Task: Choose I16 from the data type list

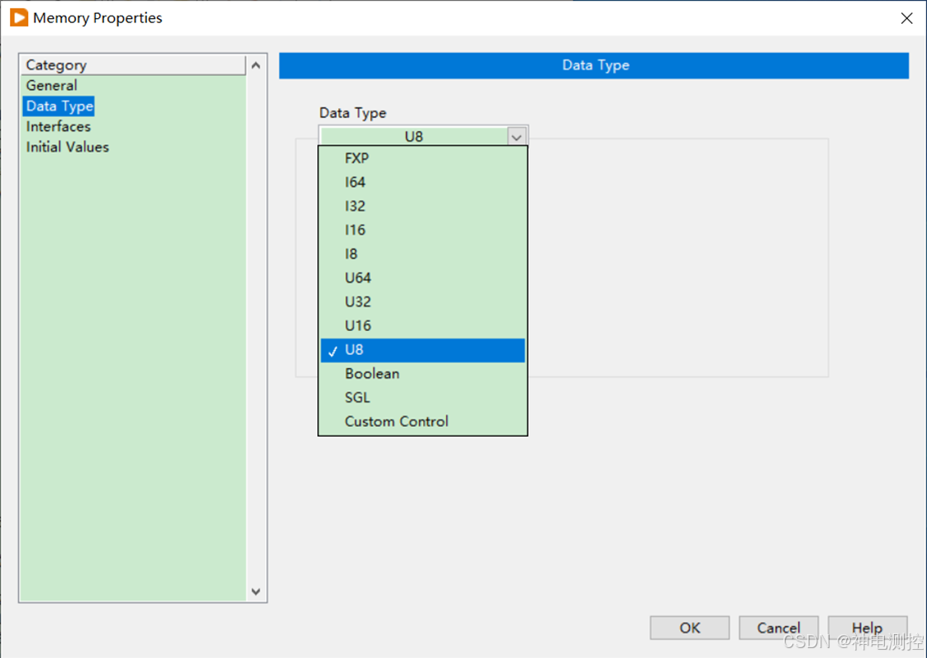Action: [x=423, y=230]
